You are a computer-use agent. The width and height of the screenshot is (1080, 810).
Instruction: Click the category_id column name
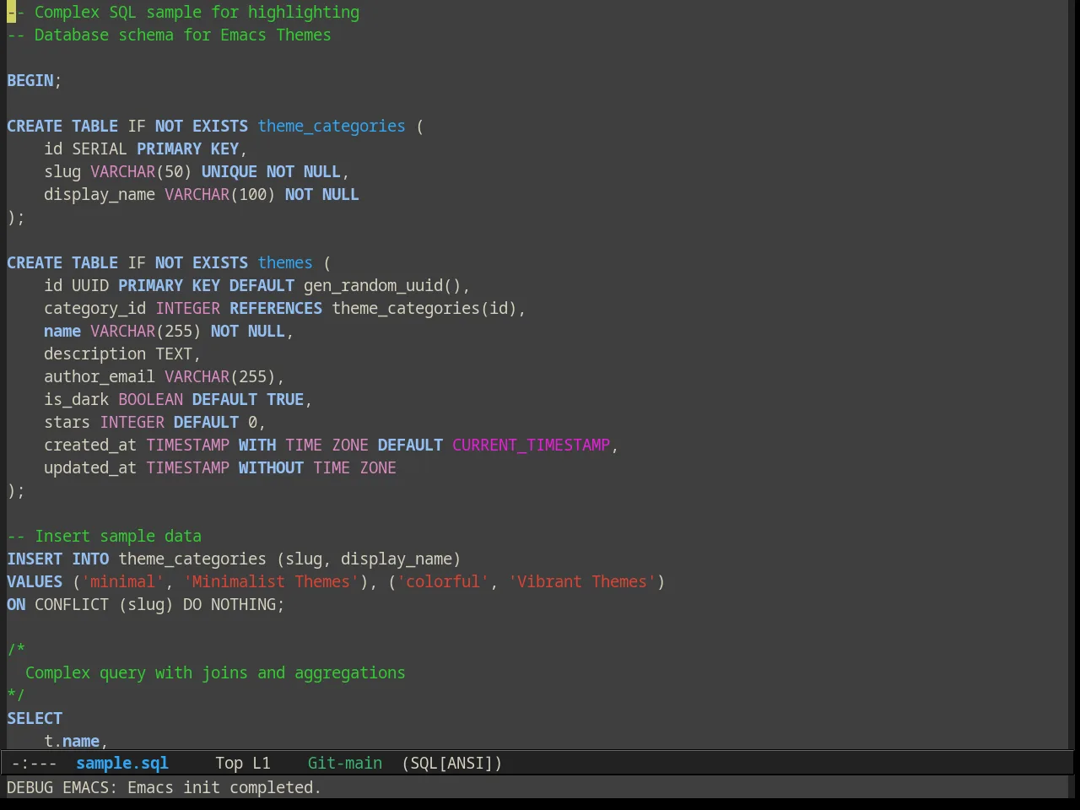pyautogui.click(x=95, y=308)
